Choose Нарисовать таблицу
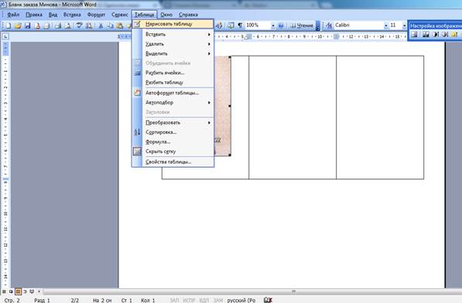The width and height of the screenshot is (462, 303). coord(173,24)
